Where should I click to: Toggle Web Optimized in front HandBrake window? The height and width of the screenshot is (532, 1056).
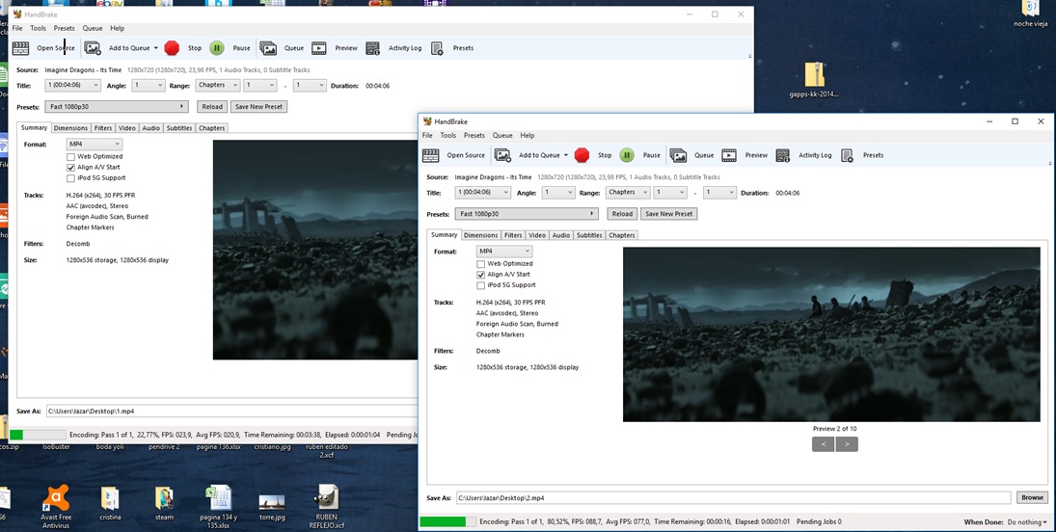pos(481,264)
